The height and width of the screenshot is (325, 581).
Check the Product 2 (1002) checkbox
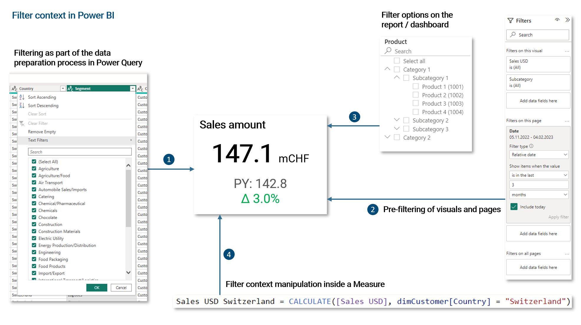coord(416,95)
